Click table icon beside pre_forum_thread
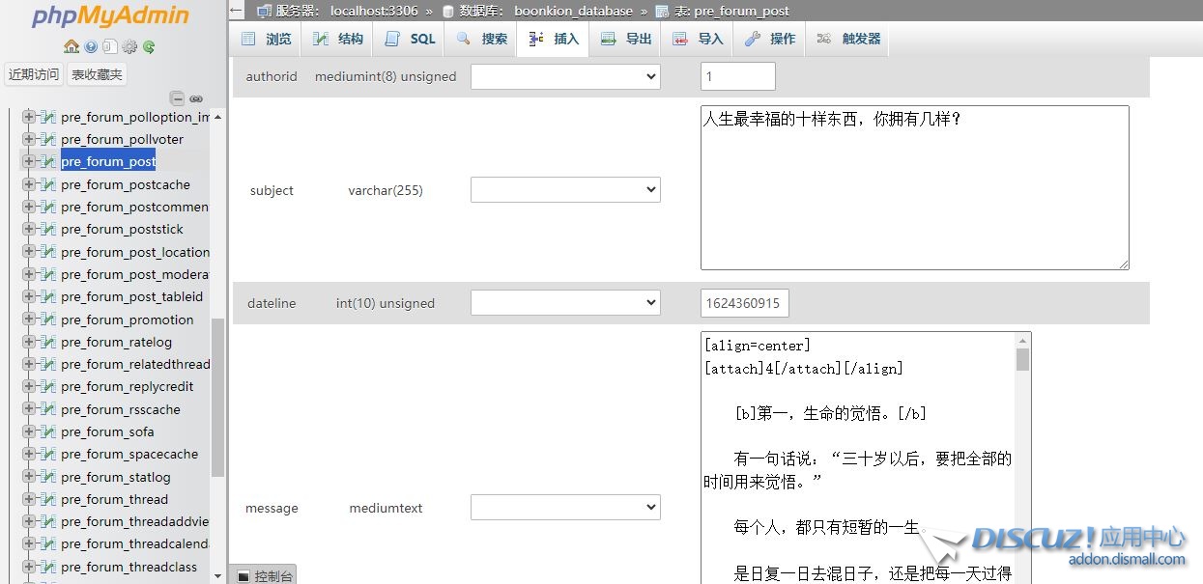The height and width of the screenshot is (584, 1203). (x=48, y=499)
